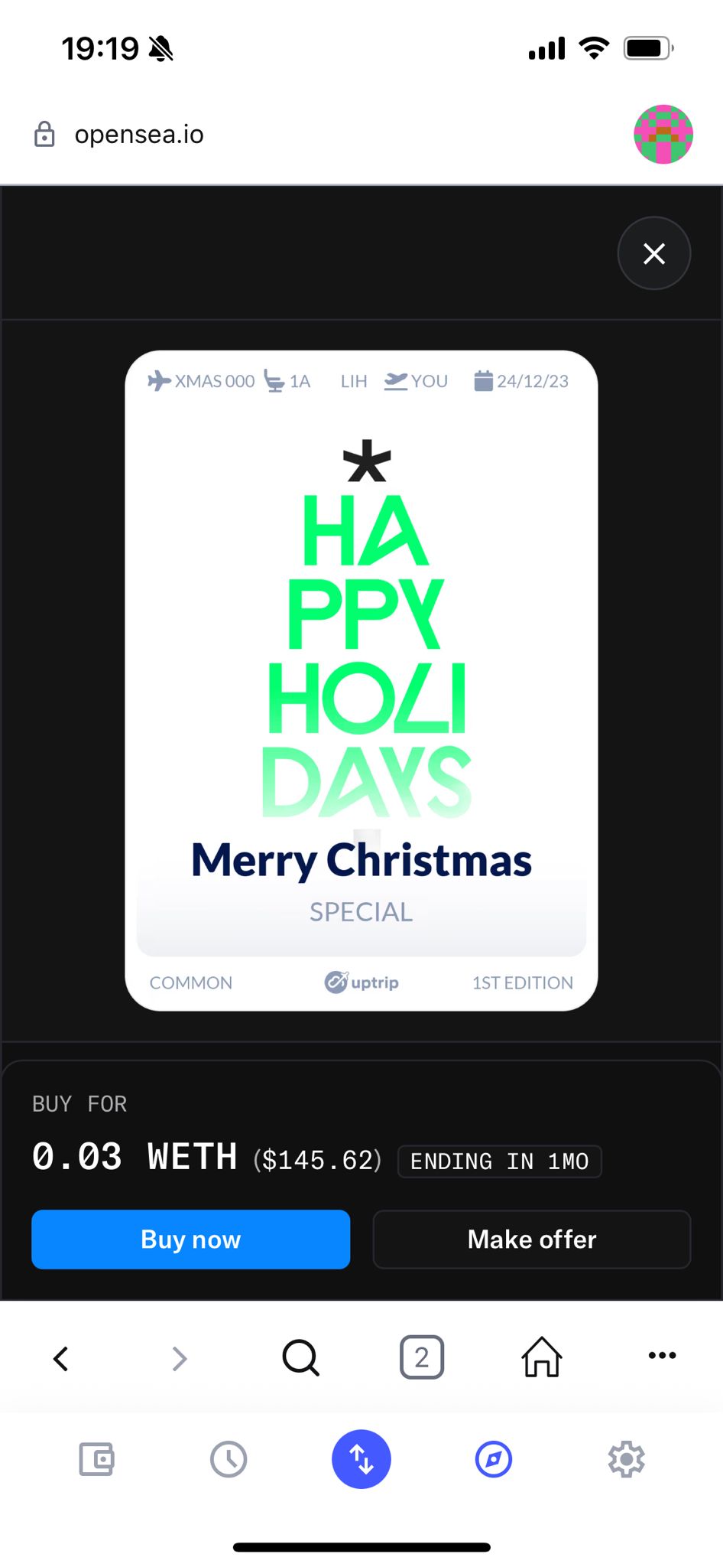Open the tab switcher showing 2 tabs

point(421,1358)
